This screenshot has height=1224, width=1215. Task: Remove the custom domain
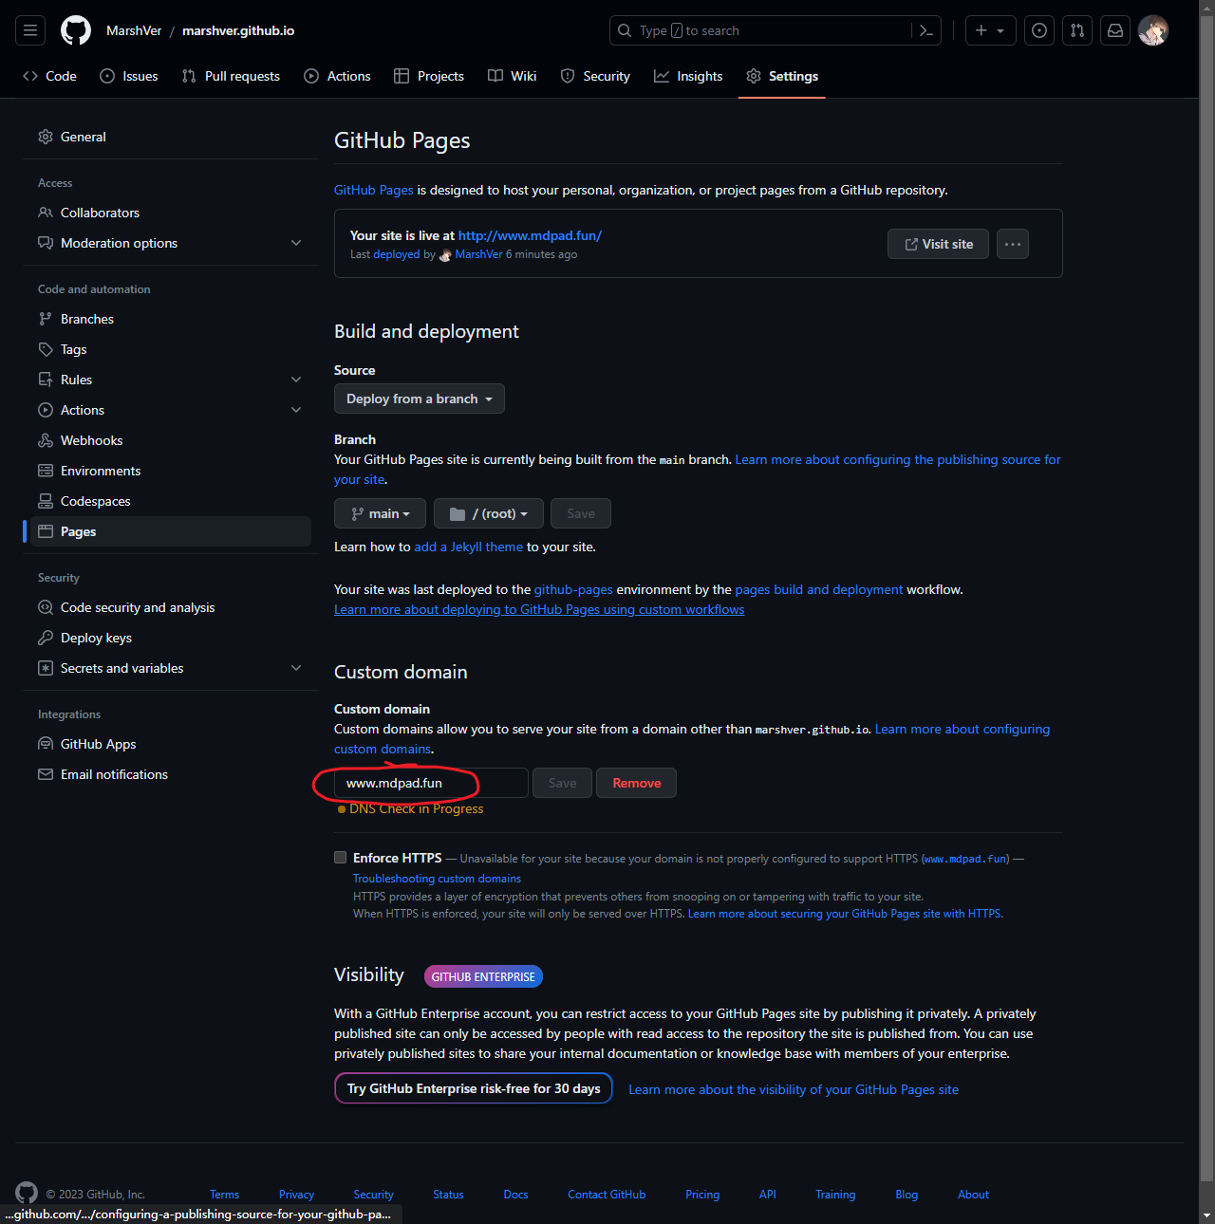[x=636, y=783]
